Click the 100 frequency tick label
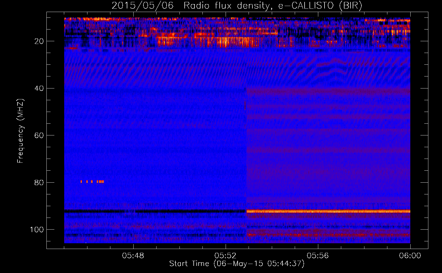The image size is (442, 273). click(37, 230)
